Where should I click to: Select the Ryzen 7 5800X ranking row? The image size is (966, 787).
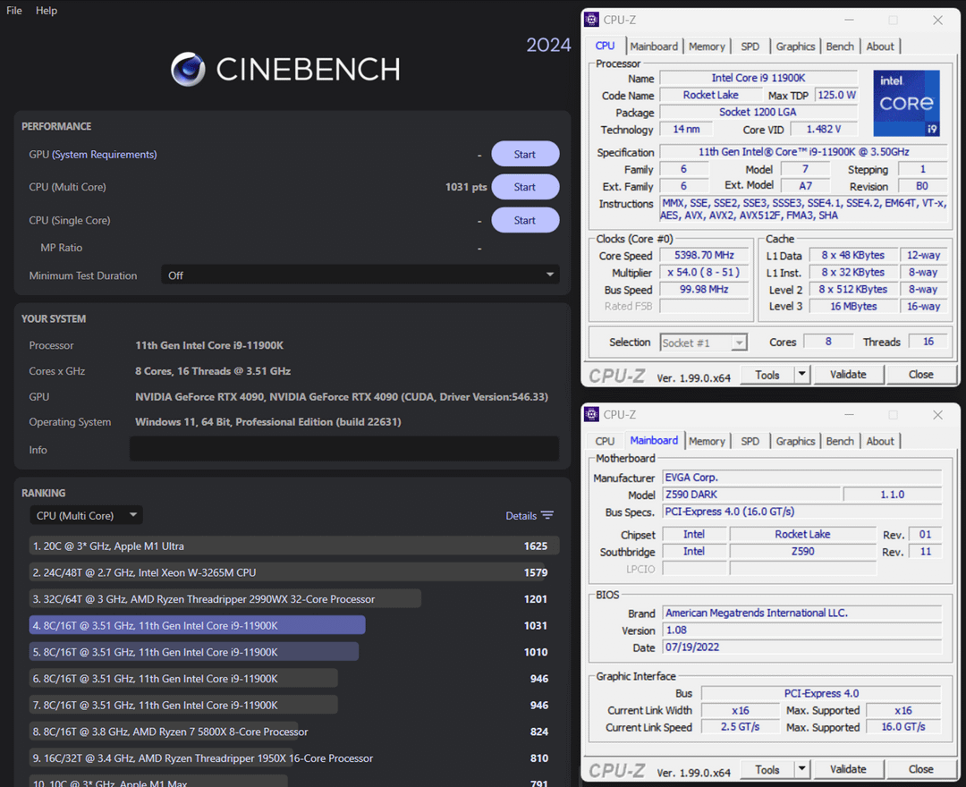pos(294,732)
